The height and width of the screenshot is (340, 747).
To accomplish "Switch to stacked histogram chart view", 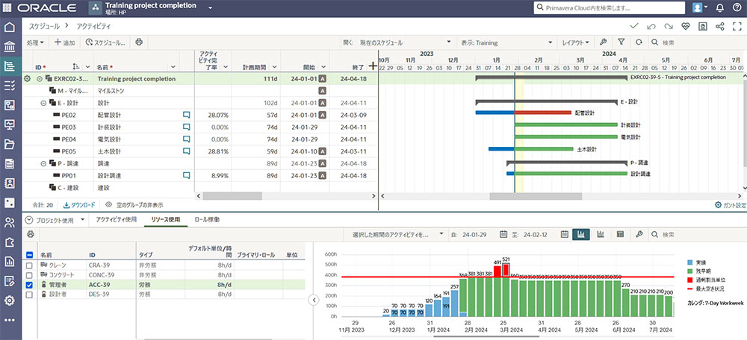I will [x=601, y=234].
